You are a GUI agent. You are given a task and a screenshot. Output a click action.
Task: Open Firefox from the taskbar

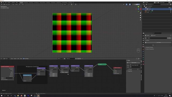[x=21, y=96]
